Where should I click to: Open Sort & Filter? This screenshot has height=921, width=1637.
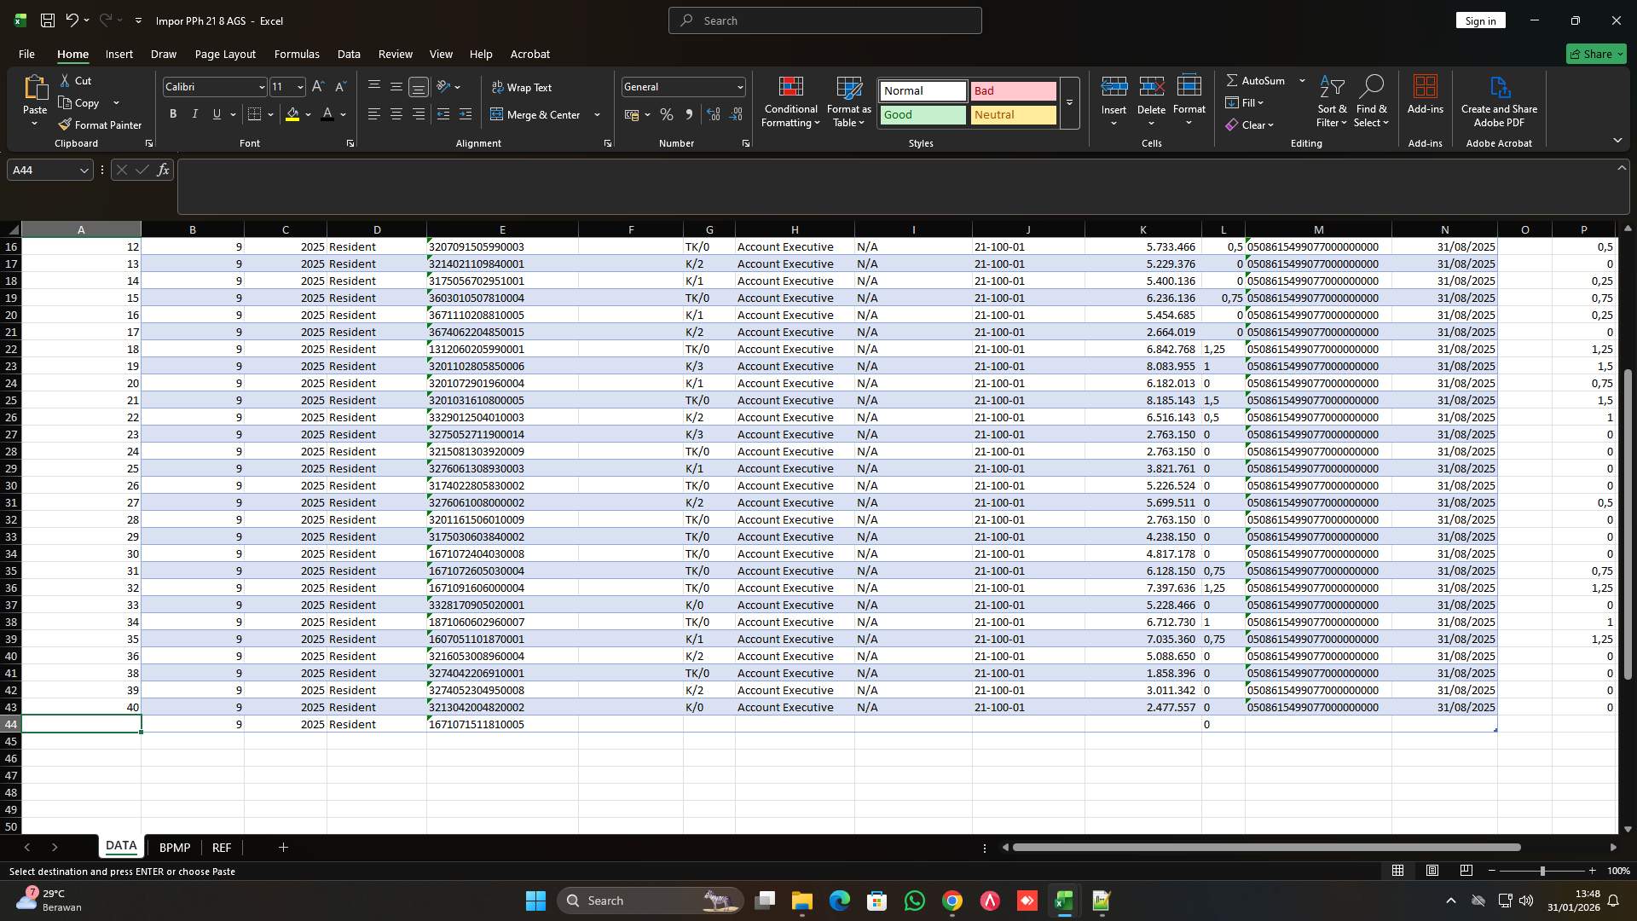[x=1331, y=101]
